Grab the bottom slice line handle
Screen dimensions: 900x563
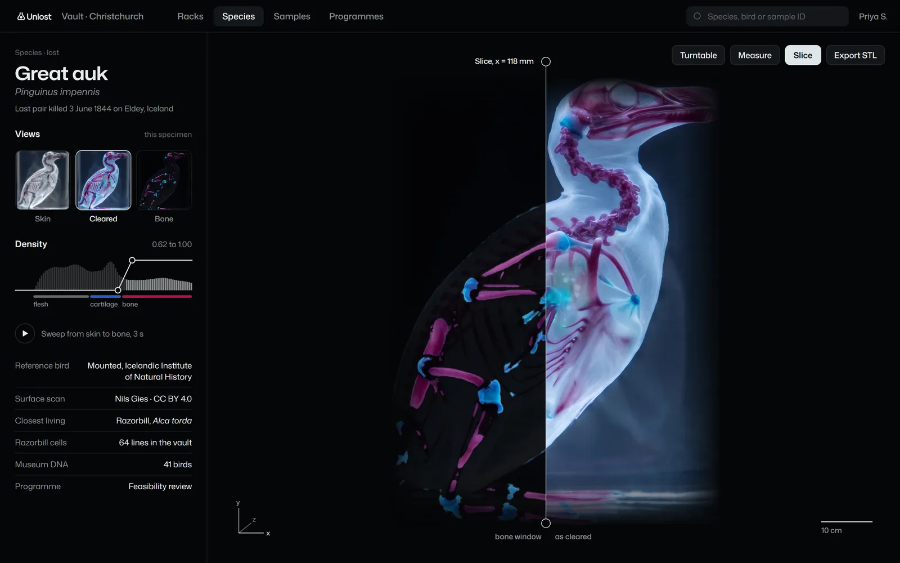click(x=546, y=523)
